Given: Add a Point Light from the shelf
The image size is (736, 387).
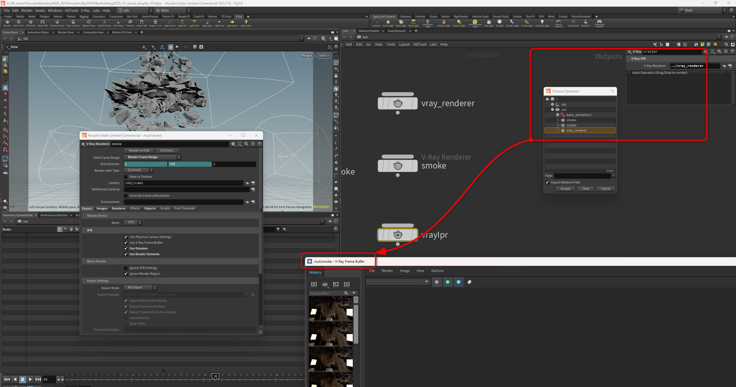Looking at the screenshot, I should (x=388, y=23).
